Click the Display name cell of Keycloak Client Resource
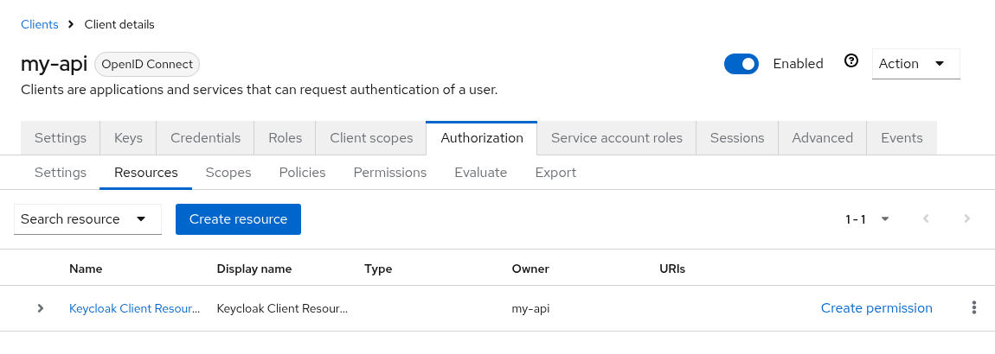This screenshot has height=354, width=995. (x=282, y=309)
